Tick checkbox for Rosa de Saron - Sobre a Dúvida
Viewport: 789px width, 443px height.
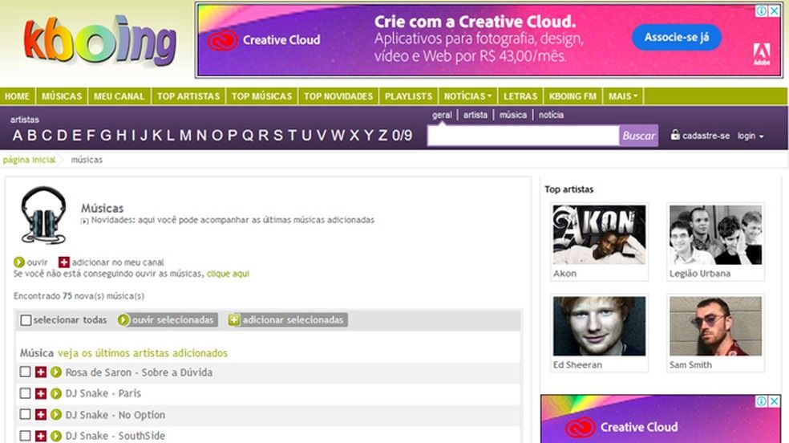point(25,372)
